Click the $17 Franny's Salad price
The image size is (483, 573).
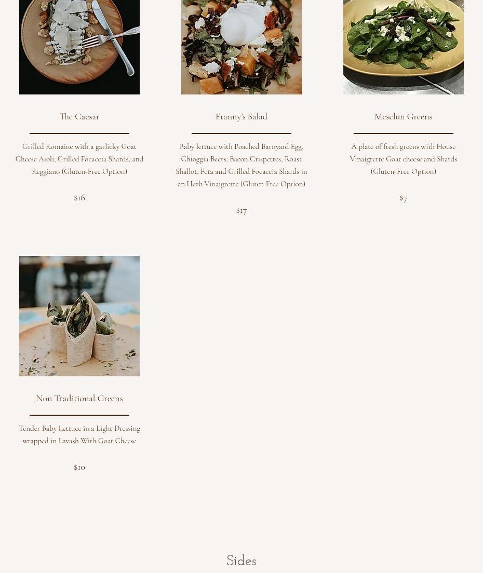point(242,211)
